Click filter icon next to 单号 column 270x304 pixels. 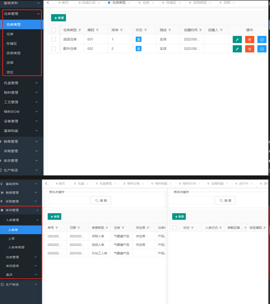[57, 228]
